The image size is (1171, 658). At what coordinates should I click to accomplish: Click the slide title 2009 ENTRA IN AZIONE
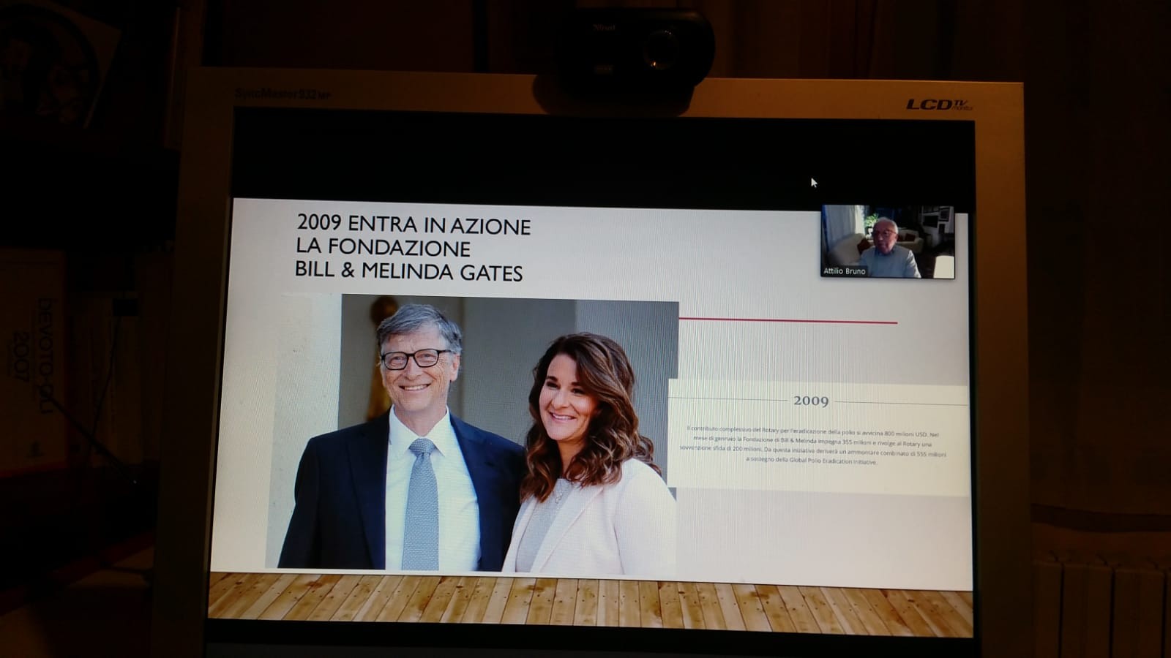pyautogui.click(x=414, y=224)
